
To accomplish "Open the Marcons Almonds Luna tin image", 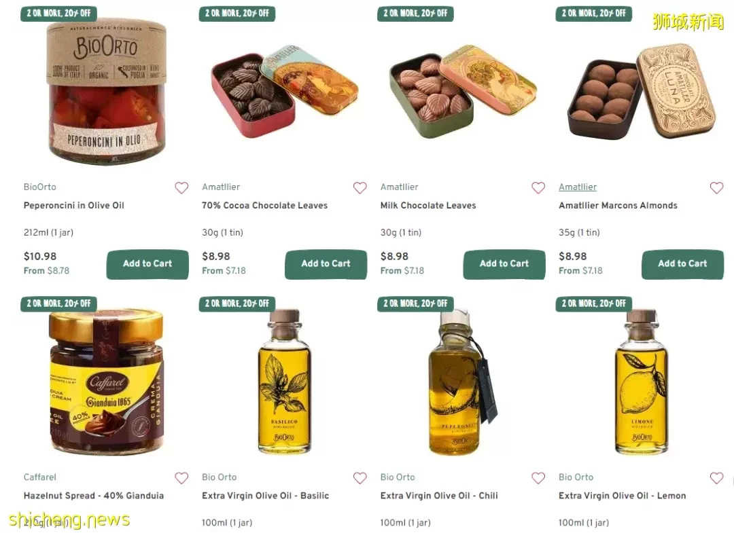I will click(642, 92).
